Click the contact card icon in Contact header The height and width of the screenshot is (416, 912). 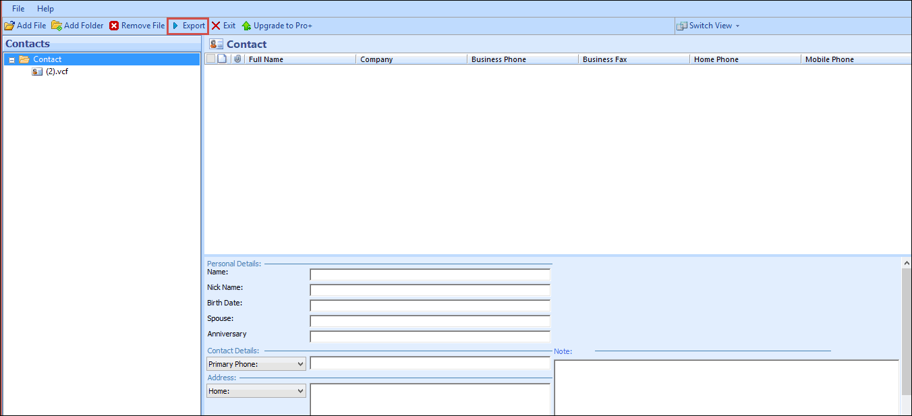[216, 44]
